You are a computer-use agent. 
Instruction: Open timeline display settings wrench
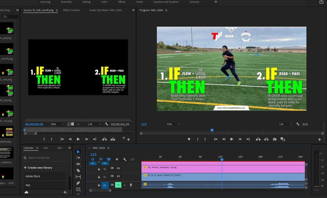tap(125, 160)
